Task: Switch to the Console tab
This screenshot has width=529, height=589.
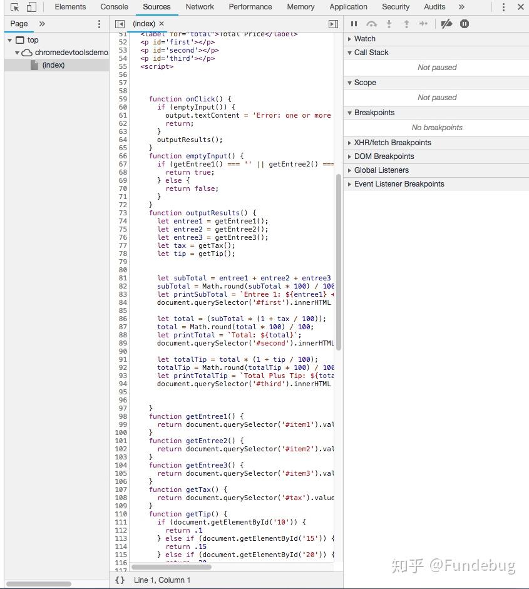Action: [x=114, y=7]
